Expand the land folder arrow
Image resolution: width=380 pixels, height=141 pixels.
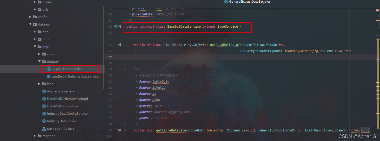[x=40, y=84]
